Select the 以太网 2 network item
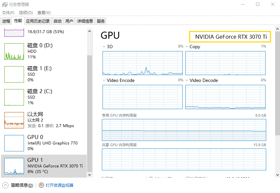Image resolution: width=280 pixels, height=193 pixels. click(44, 120)
